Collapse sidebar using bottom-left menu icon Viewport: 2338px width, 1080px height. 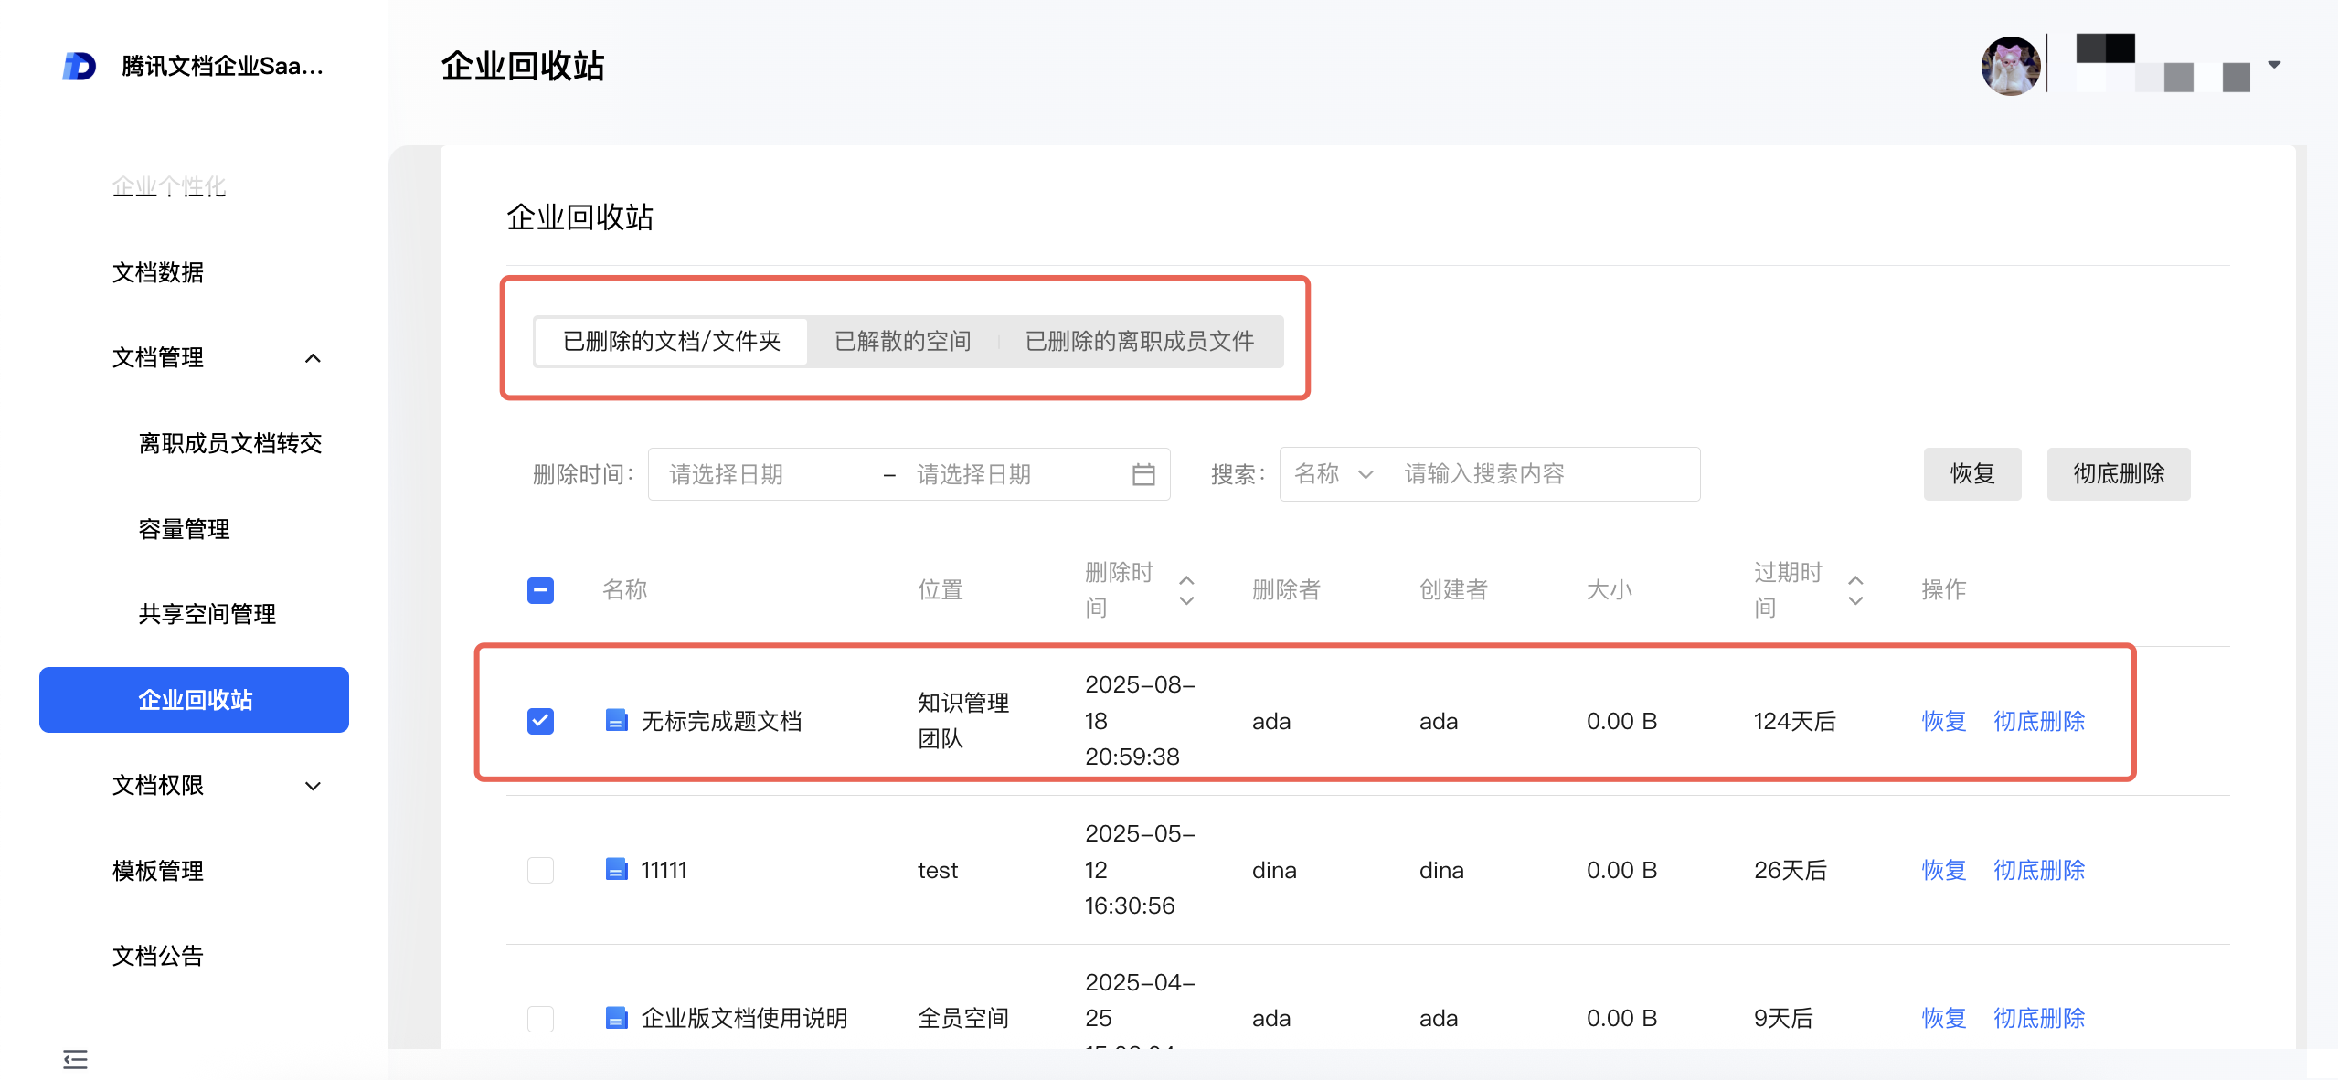pyautogui.click(x=75, y=1059)
